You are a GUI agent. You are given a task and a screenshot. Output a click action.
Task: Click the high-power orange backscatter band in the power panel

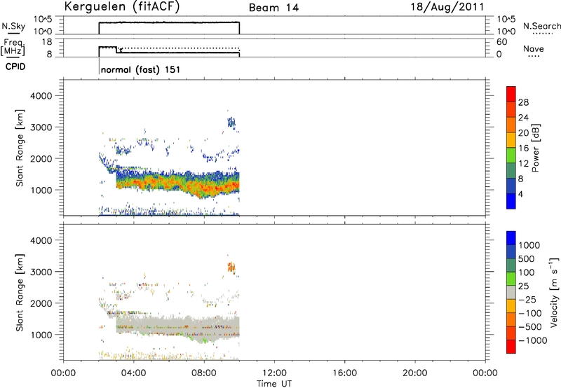point(179,184)
